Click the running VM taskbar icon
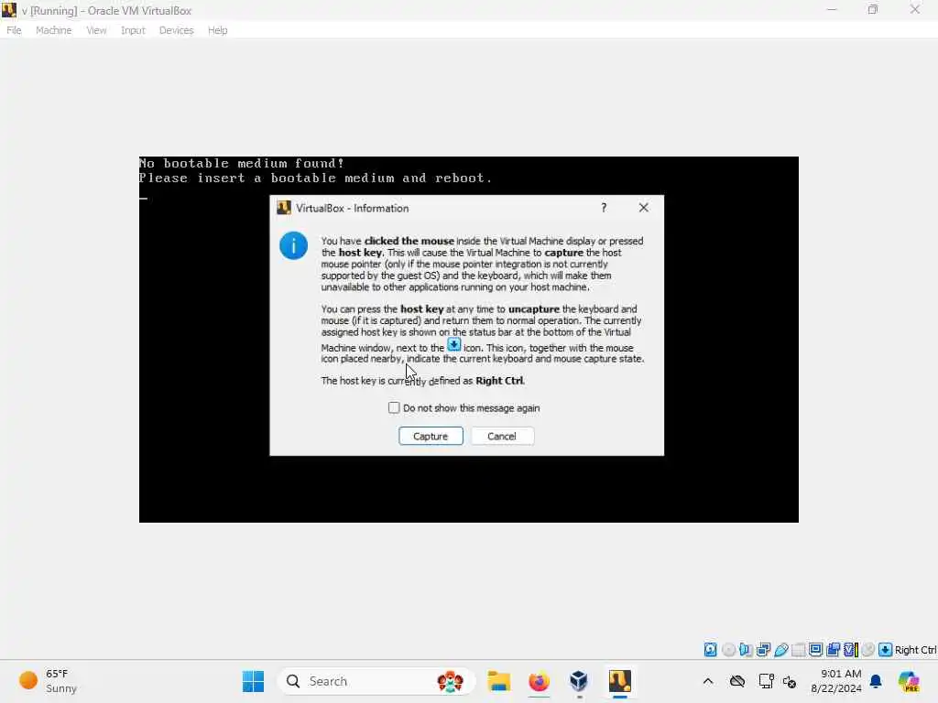Viewport: 938px width, 703px height. [620, 681]
